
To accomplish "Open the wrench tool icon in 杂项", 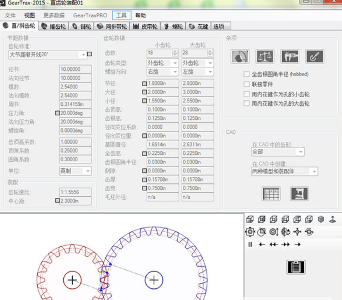I will click(x=314, y=56).
